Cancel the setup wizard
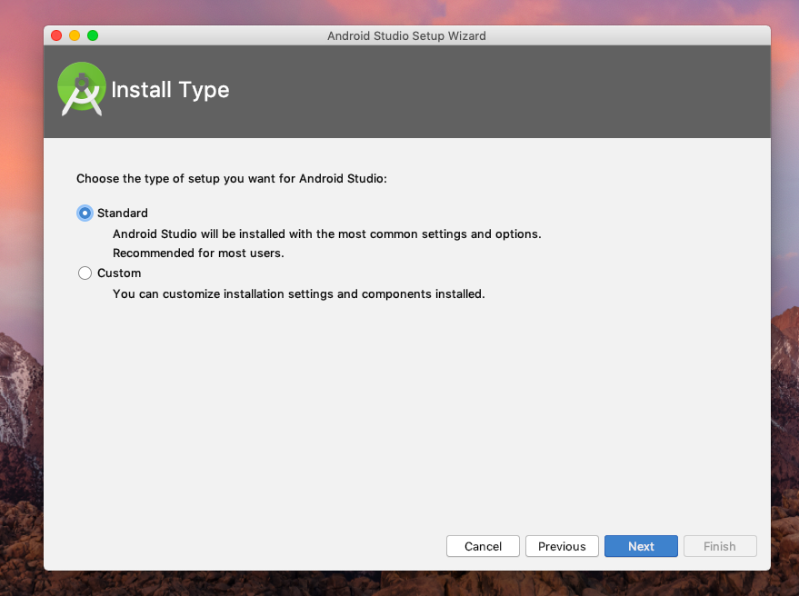This screenshot has width=799, height=596. point(483,546)
